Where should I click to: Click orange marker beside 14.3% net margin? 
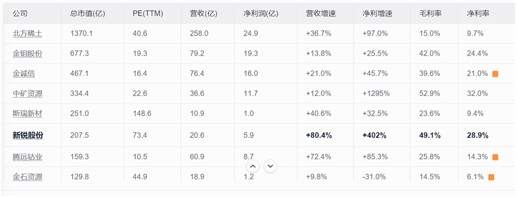495,157
